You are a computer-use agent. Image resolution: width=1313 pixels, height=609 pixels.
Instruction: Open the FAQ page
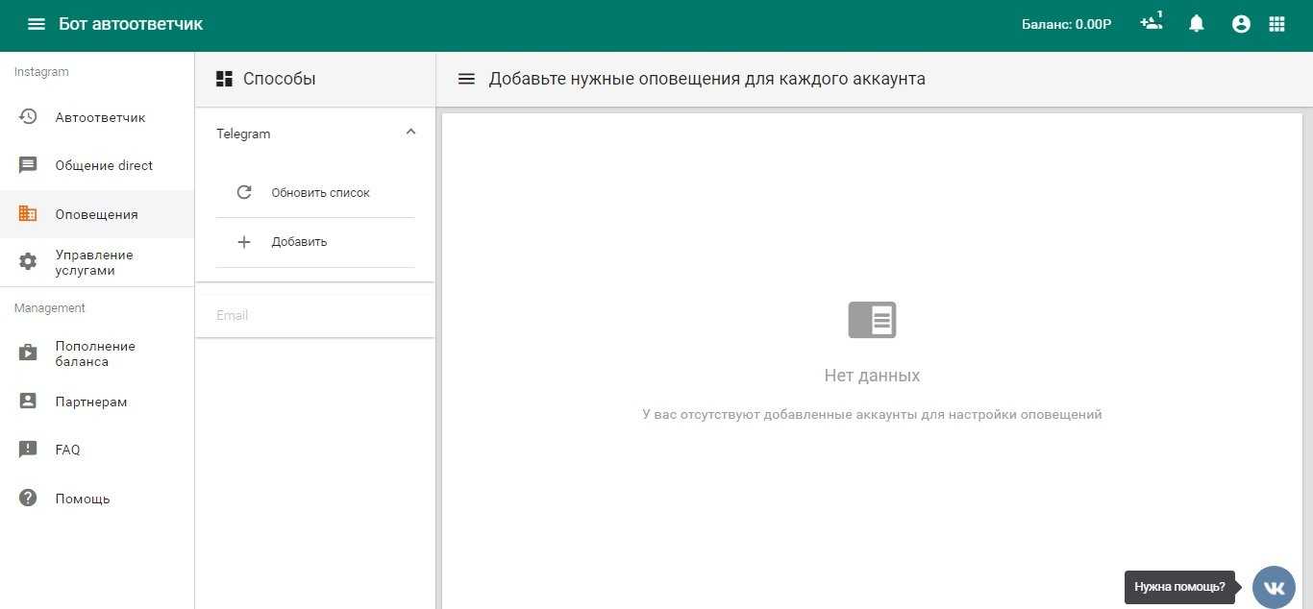(67, 450)
